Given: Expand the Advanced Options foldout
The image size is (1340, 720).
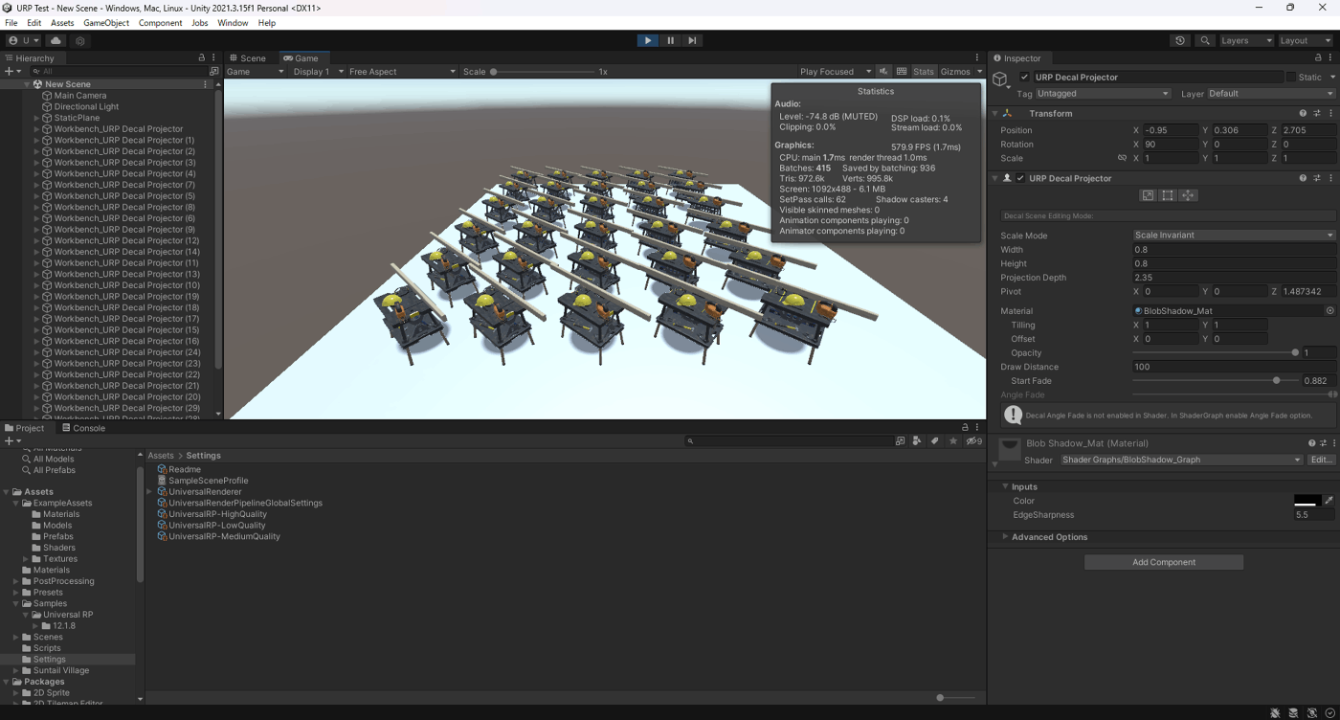Looking at the screenshot, I should [x=1005, y=537].
